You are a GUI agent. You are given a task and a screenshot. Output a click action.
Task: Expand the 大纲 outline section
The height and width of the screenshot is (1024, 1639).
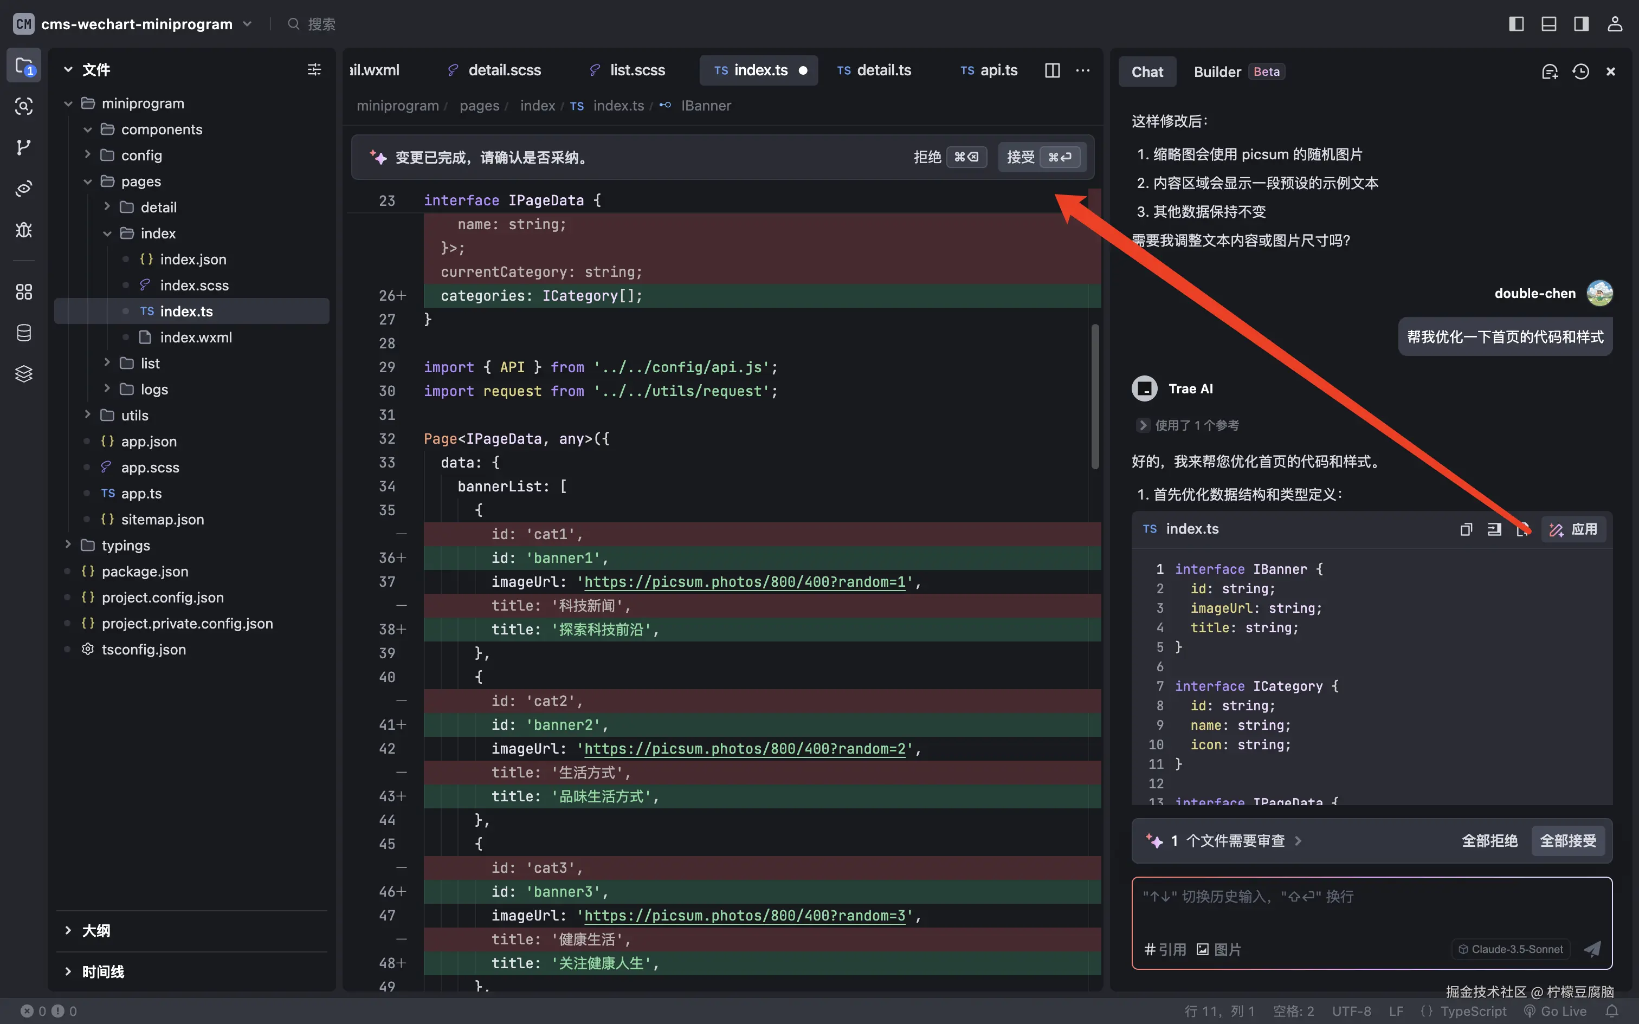coord(96,931)
